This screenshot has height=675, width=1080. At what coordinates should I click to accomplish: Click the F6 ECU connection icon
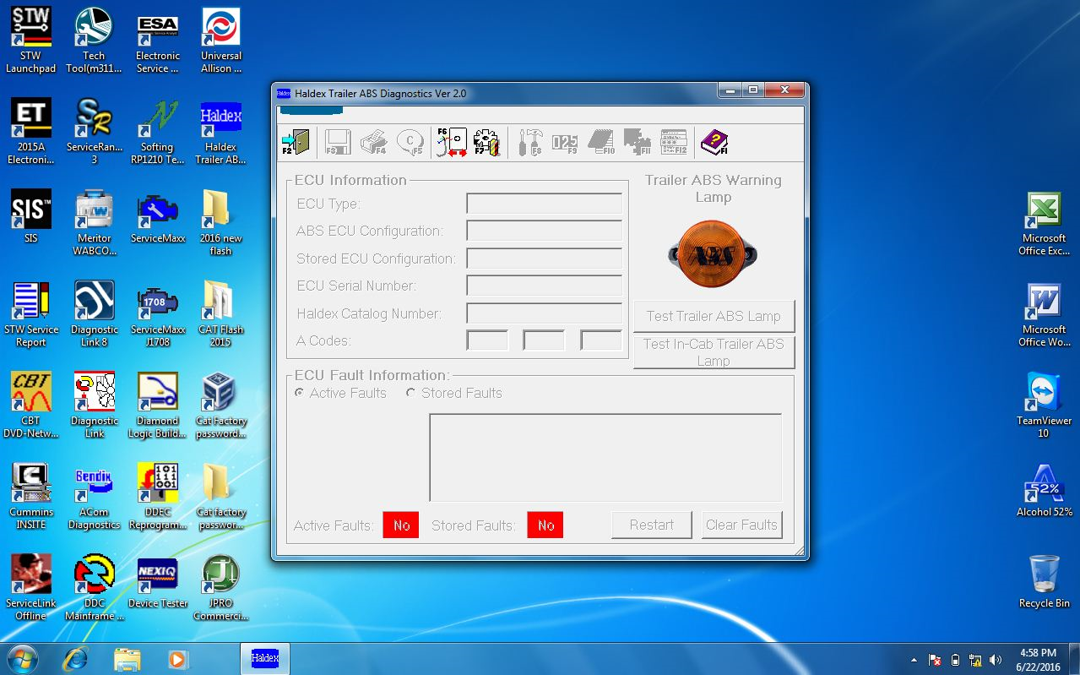452,142
